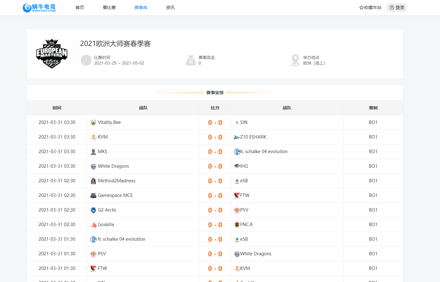Click FTW logo in the 01:30 KVM row
440x282 pixels.
point(93,268)
